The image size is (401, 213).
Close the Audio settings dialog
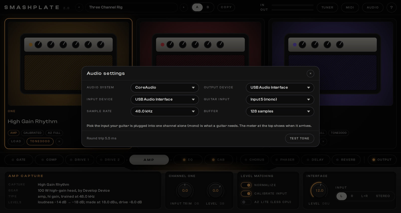(x=310, y=73)
